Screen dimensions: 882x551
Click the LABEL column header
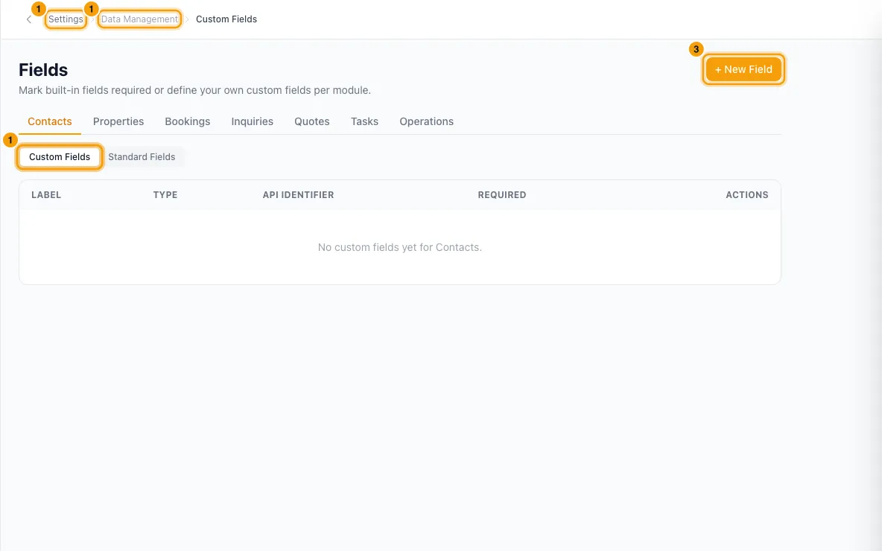46,195
